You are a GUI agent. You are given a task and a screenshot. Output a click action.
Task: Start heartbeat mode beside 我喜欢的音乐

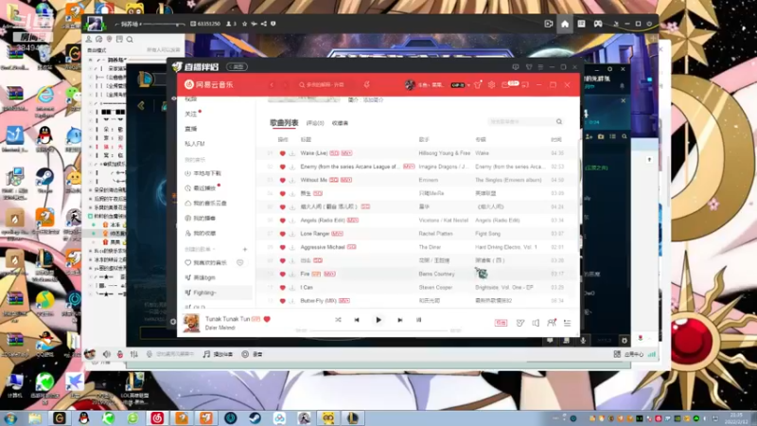pos(240,263)
